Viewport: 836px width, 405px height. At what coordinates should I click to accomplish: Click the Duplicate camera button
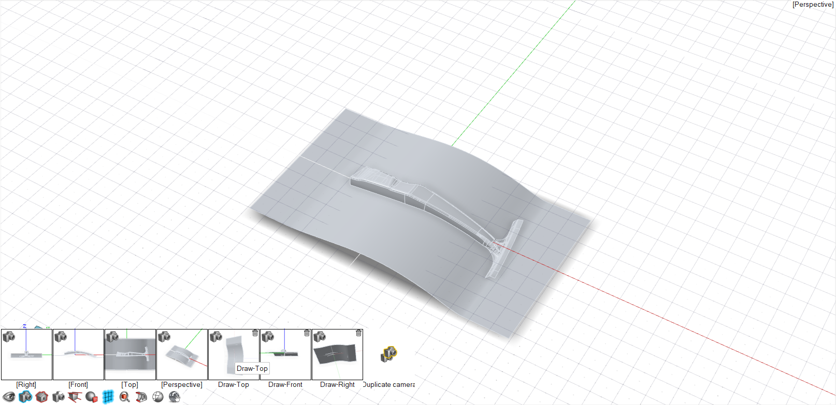click(x=389, y=355)
